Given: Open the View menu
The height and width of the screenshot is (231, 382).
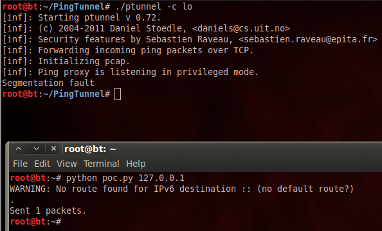Looking at the screenshot, I should click(x=67, y=164).
